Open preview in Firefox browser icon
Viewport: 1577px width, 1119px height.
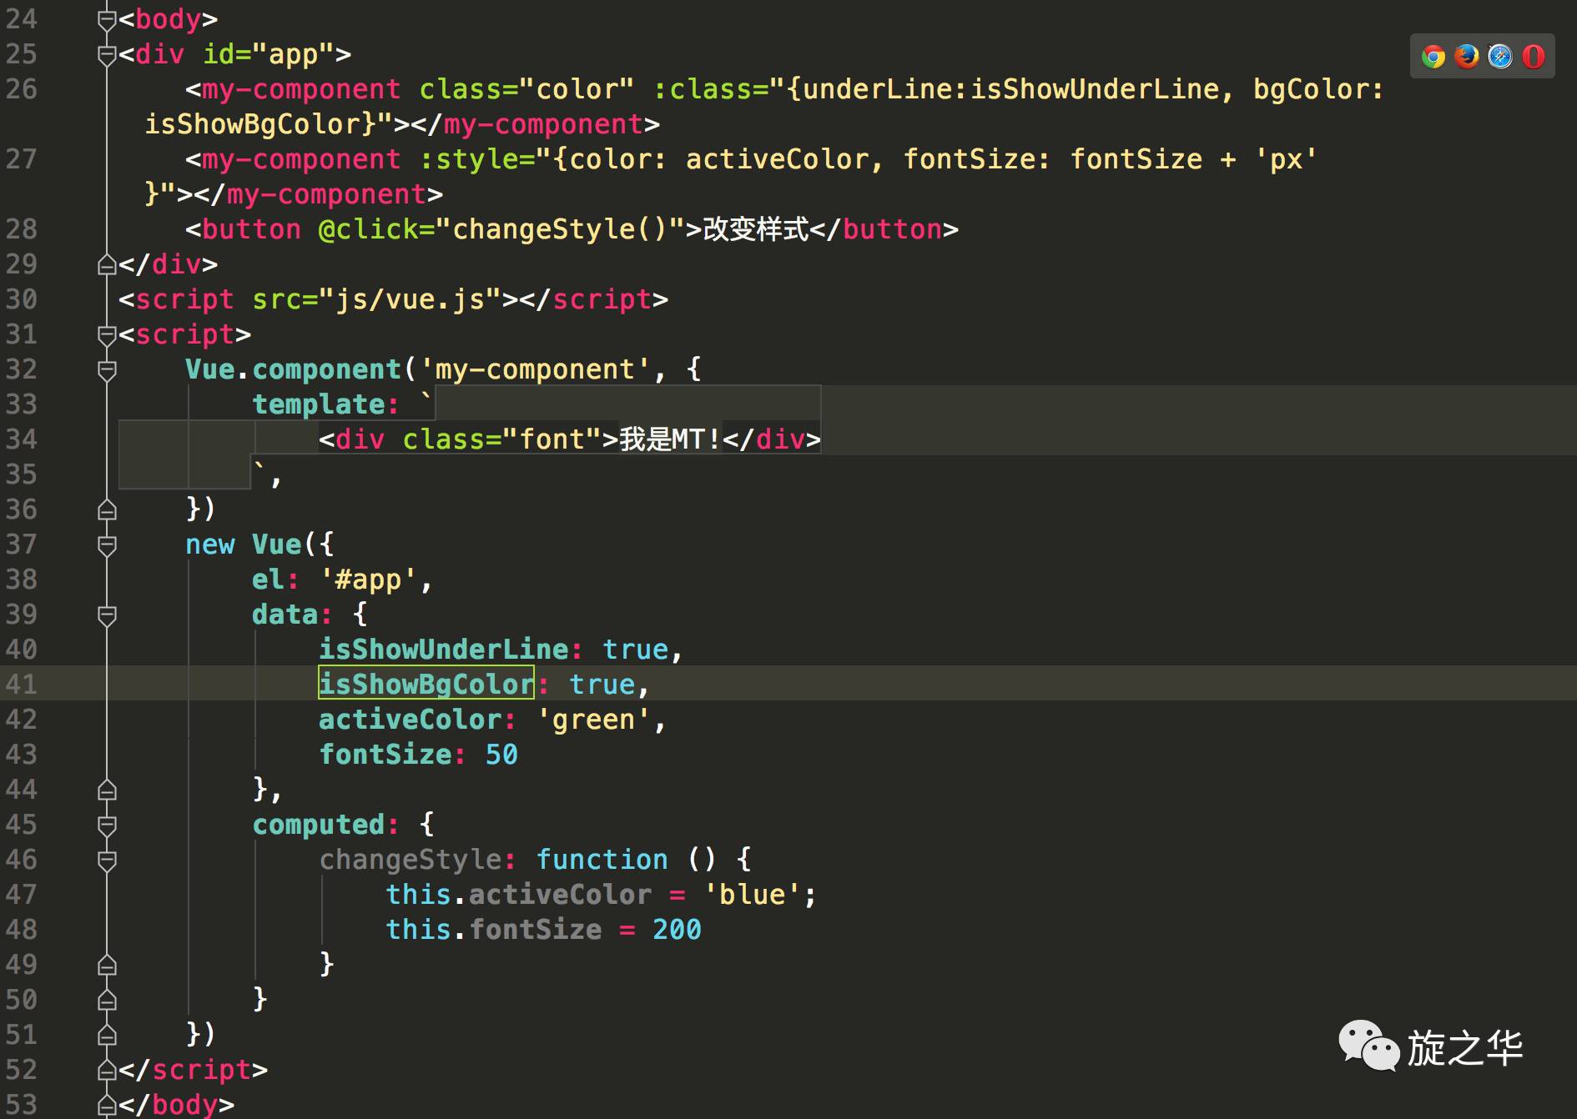click(x=1467, y=57)
